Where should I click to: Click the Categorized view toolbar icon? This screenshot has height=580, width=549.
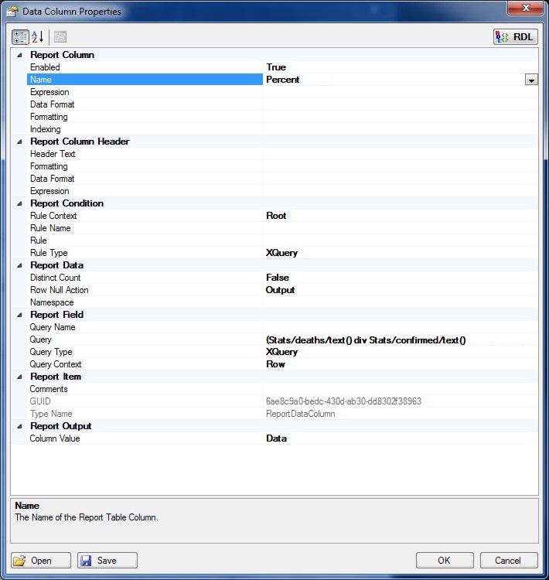click(x=20, y=37)
